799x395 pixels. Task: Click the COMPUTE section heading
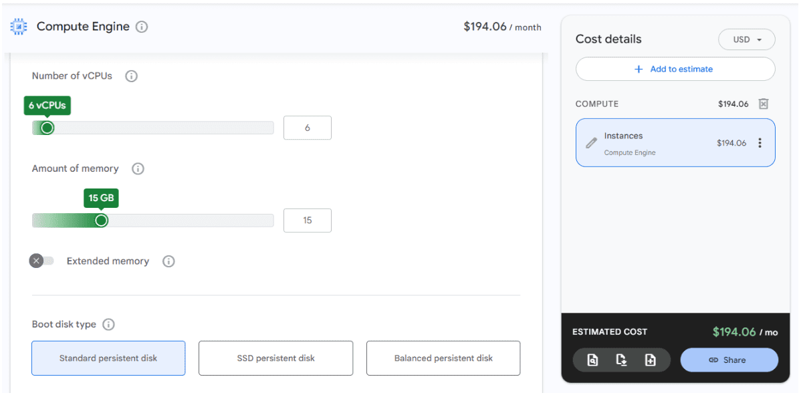pyautogui.click(x=596, y=104)
